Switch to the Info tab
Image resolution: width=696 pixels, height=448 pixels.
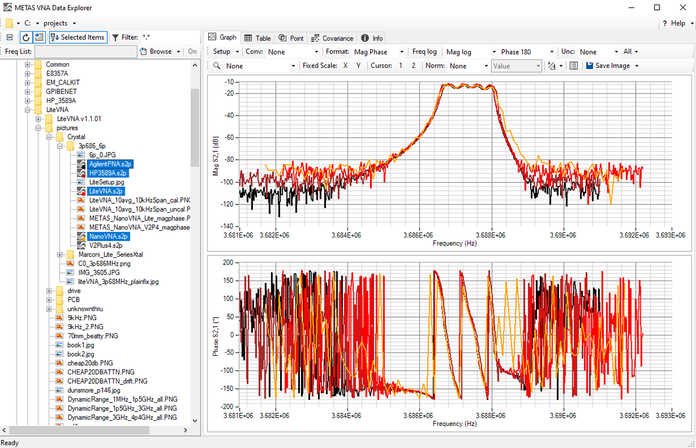click(x=372, y=38)
